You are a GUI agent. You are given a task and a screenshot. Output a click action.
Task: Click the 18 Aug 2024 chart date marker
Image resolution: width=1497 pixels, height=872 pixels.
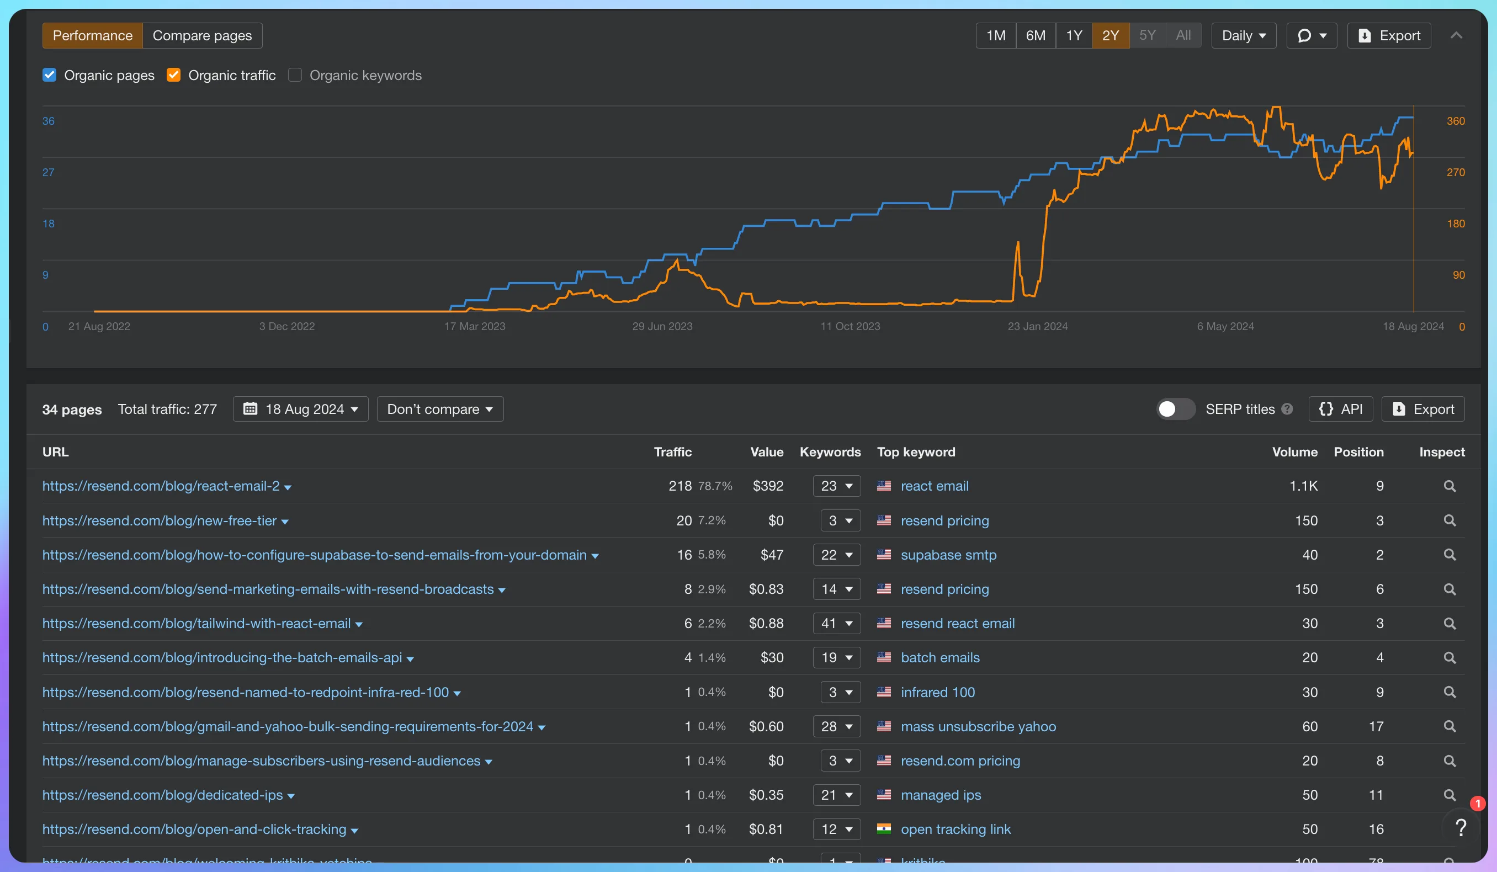[1413, 326]
